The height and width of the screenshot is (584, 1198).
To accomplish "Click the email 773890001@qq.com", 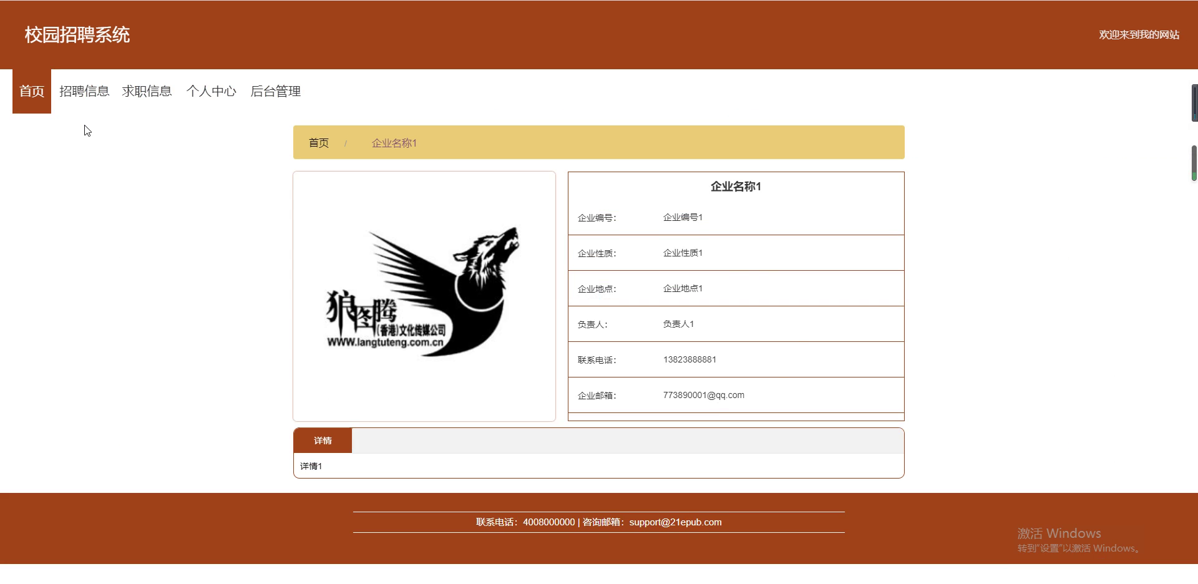I will [x=703, y=395].
